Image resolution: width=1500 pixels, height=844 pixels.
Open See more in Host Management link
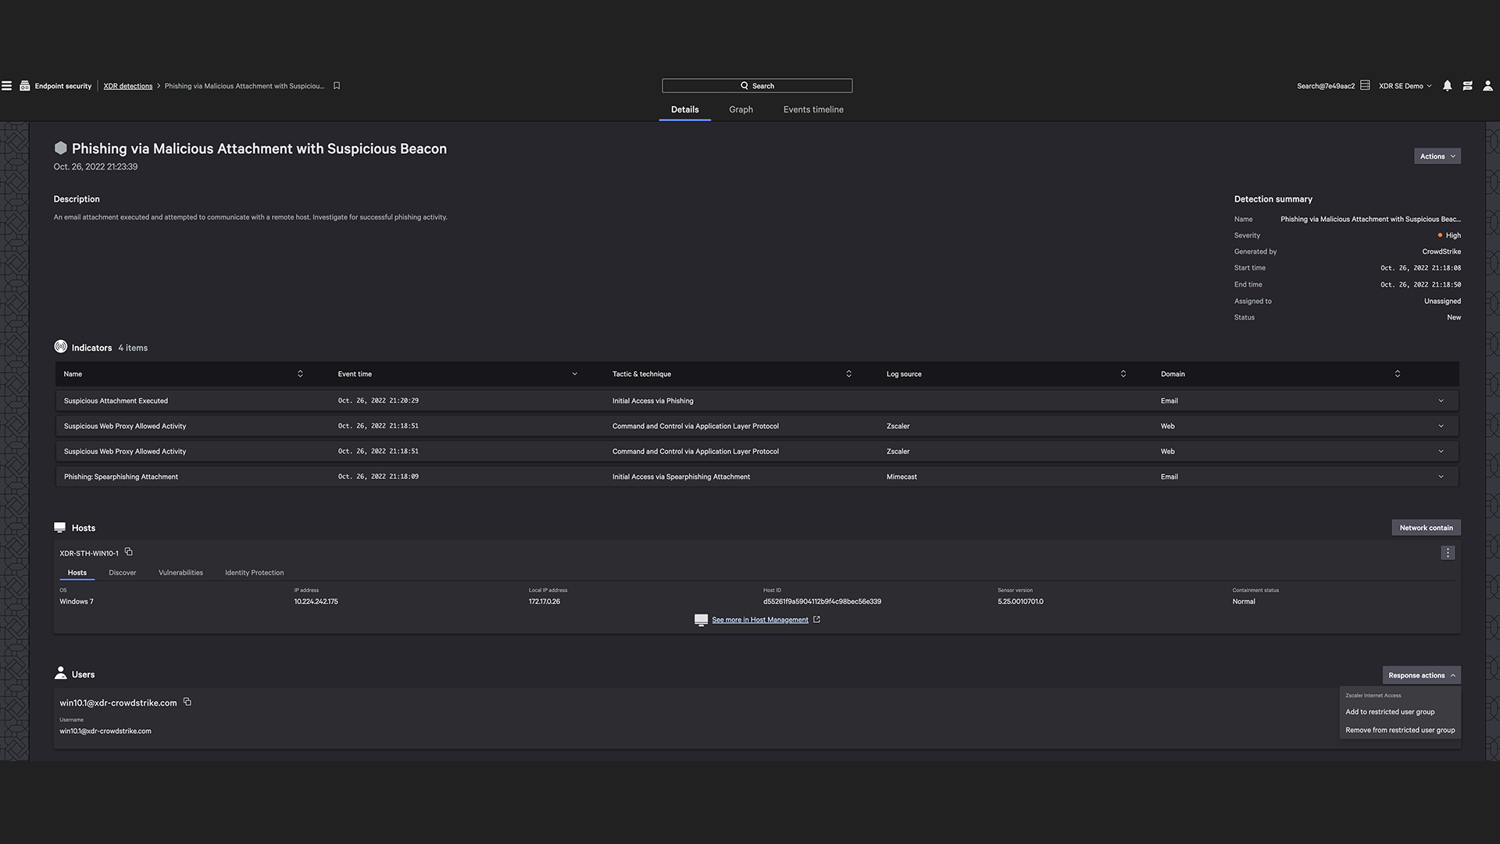pyautogui.click(x=759, y=620)
